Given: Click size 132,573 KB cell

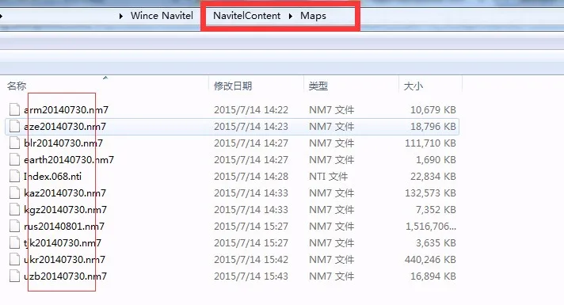Looking at the screenshot, I should [431, 193].
